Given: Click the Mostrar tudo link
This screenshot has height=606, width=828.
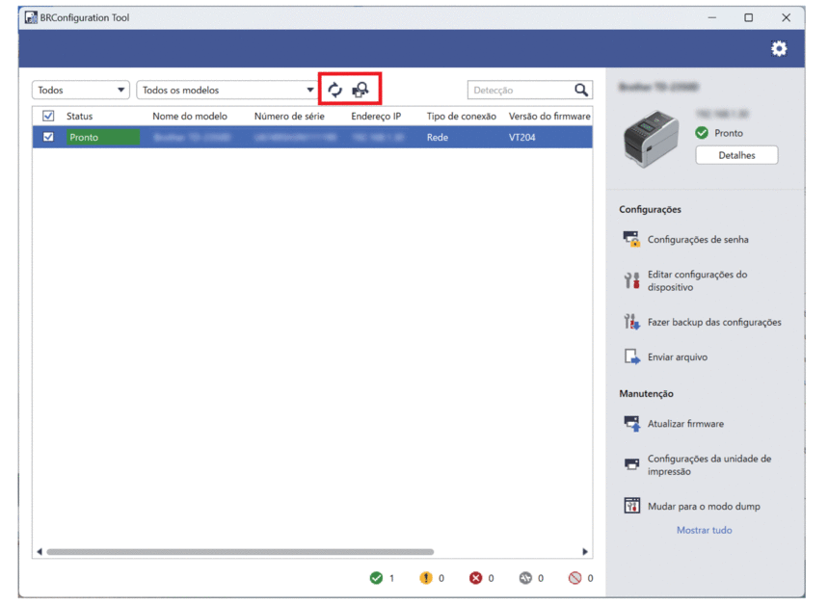Looking at the screenshot, I should pos(705,530).
